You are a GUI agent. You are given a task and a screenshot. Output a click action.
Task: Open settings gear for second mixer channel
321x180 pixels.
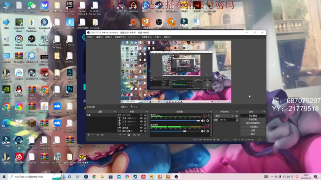coord(207,131)
